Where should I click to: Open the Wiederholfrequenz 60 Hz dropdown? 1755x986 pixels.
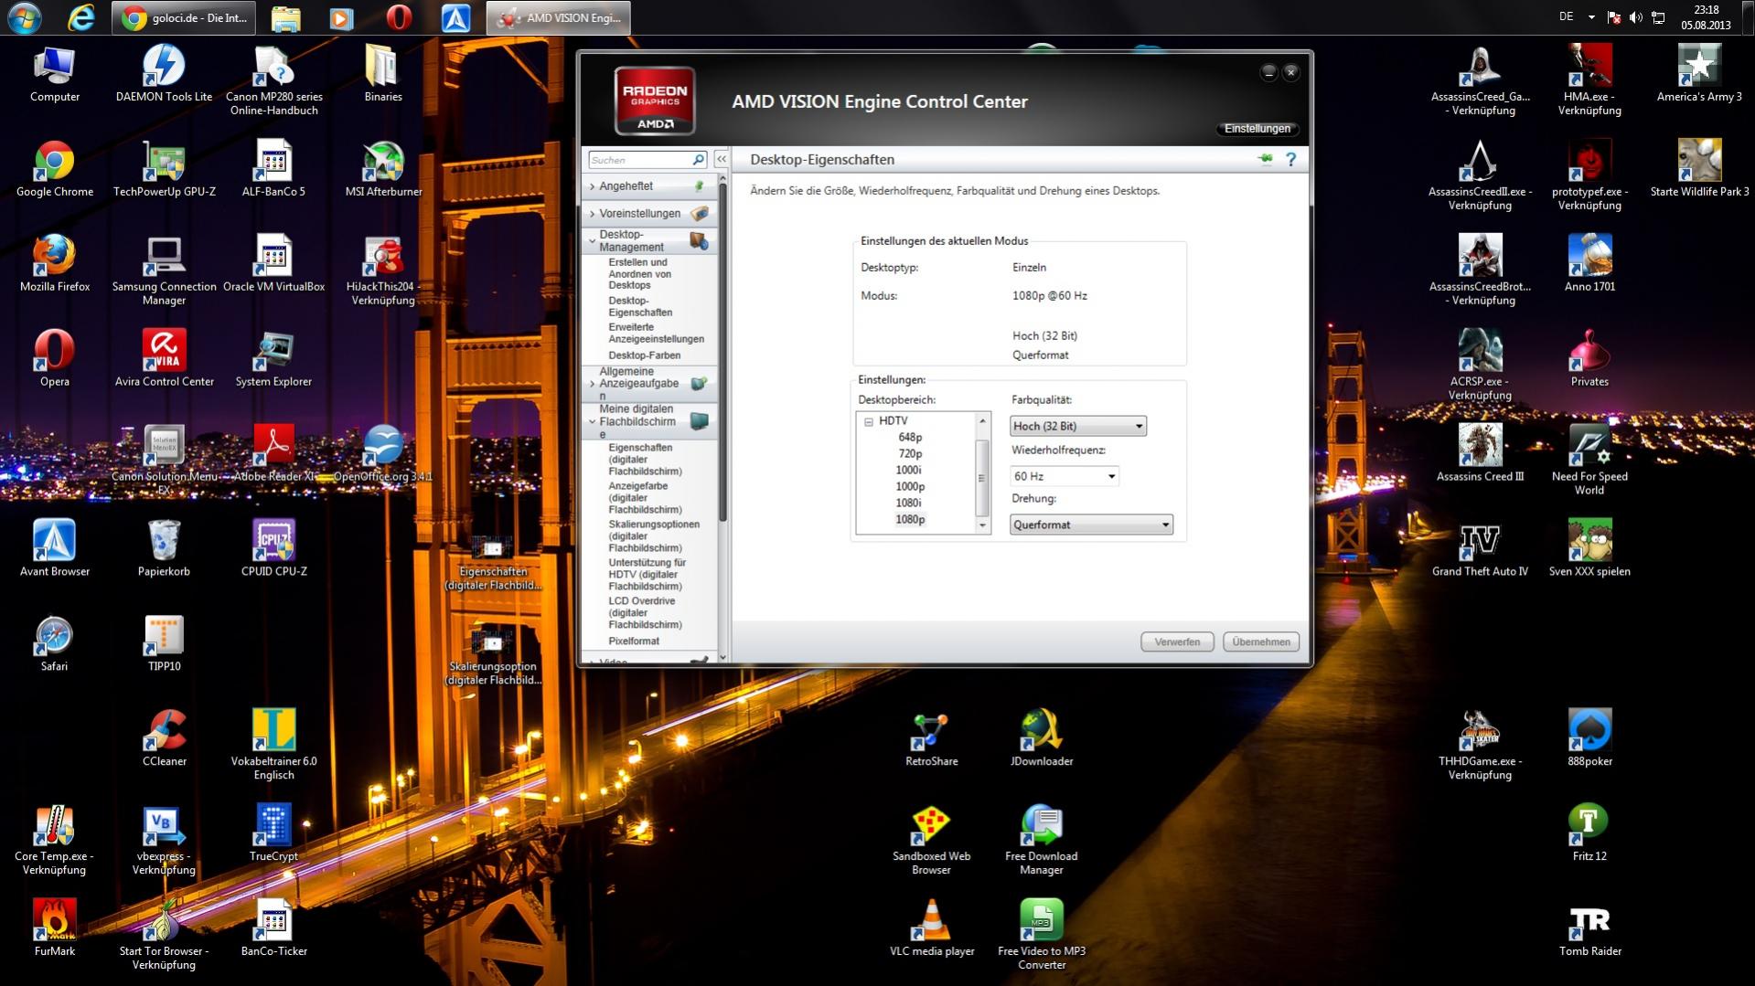pos(1064,476)
